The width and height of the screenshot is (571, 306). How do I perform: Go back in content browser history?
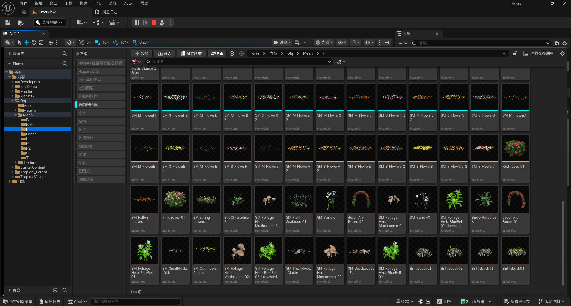point(232,53)
